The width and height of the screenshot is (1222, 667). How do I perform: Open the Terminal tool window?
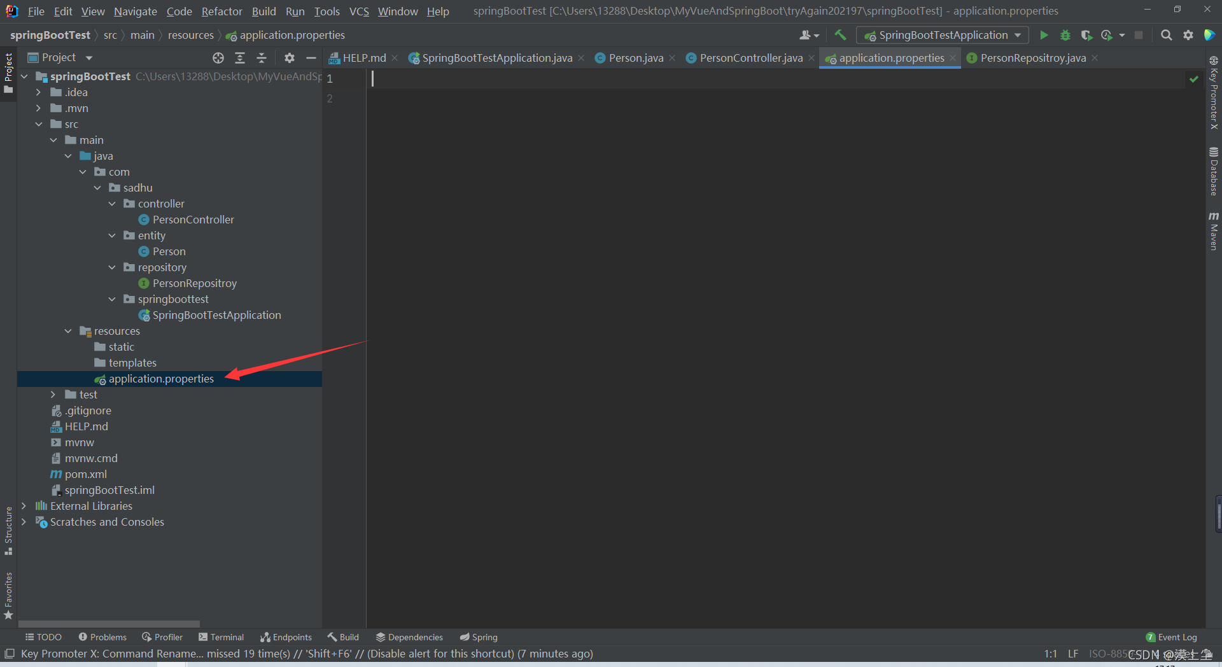click(x=221, y=637)
